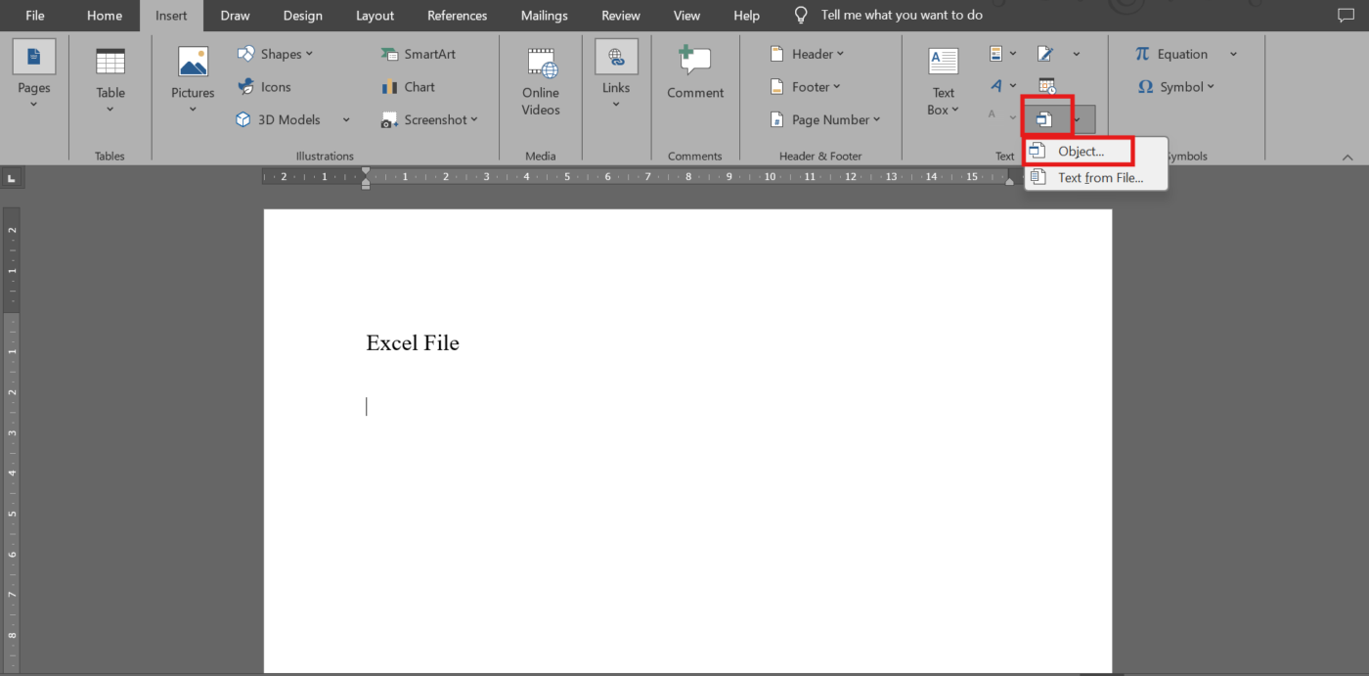Open the Symbol dropdown
1369x676 pixels.
pyautogui.click(x=1176, y=87)
